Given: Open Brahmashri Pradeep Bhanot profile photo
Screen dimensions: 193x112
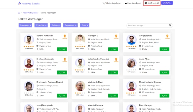Looking at the screenshot, I should [29, 86].
